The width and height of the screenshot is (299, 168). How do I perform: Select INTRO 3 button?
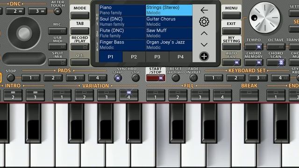point(36,95)
